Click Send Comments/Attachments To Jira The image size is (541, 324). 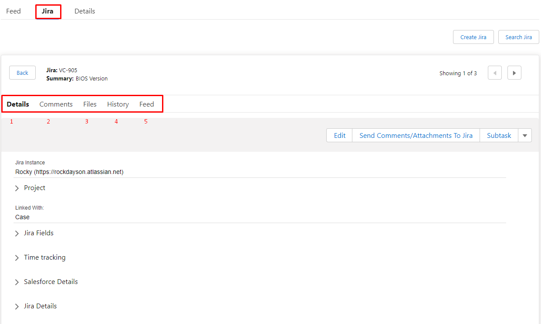coord(416,135)
